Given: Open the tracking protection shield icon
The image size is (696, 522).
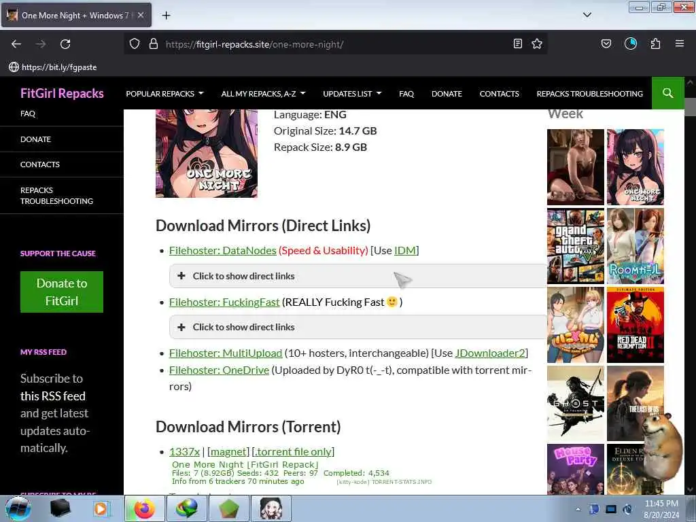Looking at the screenshot, I should click(x=135, y=44).
